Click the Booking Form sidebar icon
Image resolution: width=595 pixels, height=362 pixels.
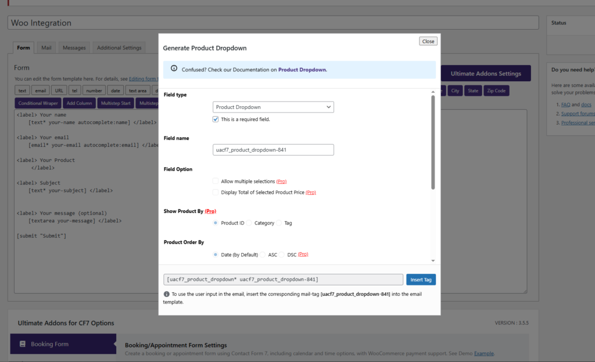pyautogui.click(x=23, y=344)
